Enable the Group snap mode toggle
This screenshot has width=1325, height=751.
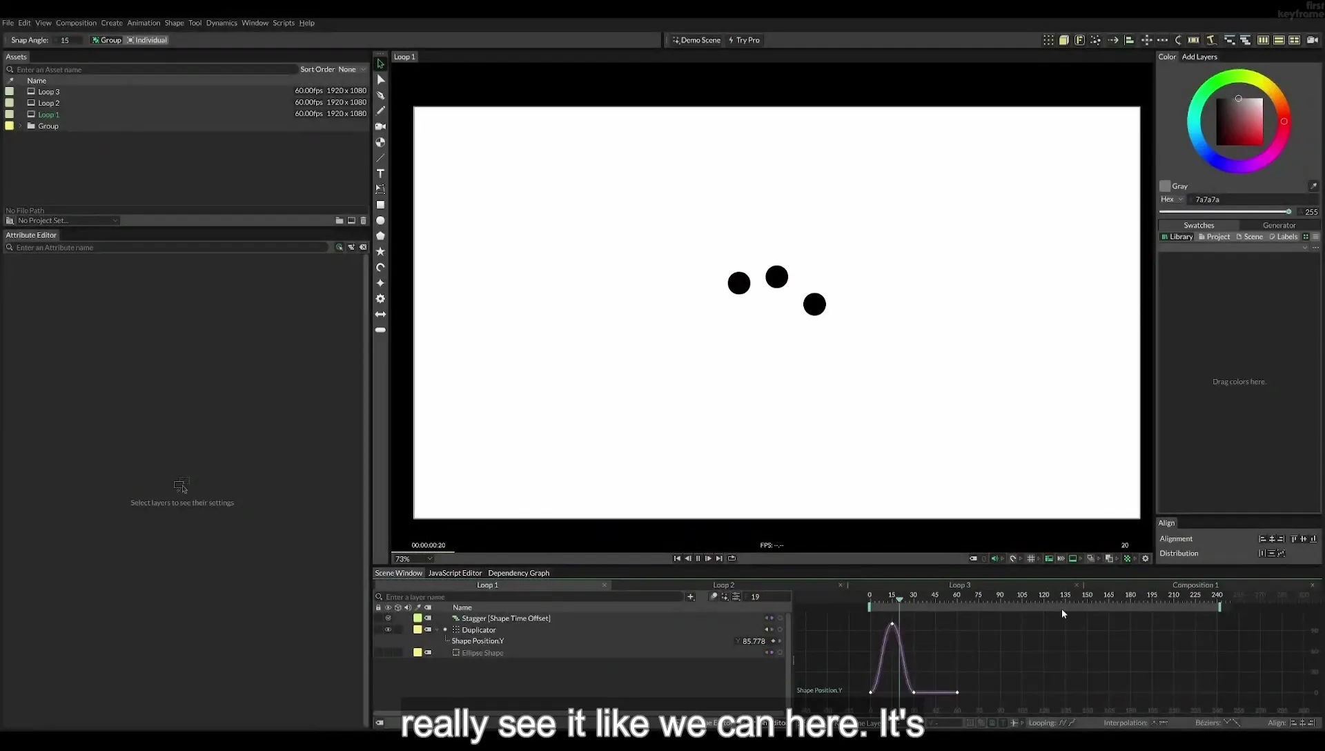click(x=106, y=40)
